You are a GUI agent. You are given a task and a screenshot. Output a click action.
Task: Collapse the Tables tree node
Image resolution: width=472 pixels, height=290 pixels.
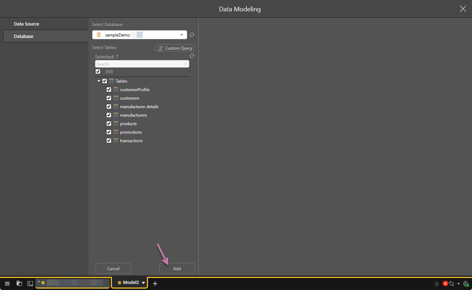pos(99,81)
